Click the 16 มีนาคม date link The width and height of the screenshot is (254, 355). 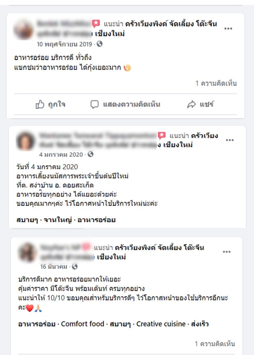[54, 267]
